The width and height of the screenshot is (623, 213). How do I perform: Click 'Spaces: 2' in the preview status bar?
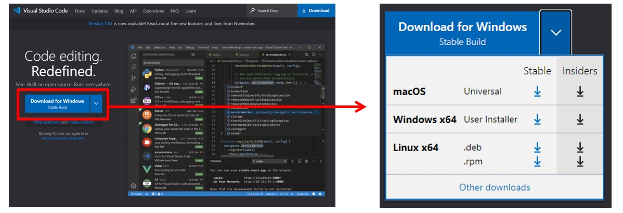271,194
